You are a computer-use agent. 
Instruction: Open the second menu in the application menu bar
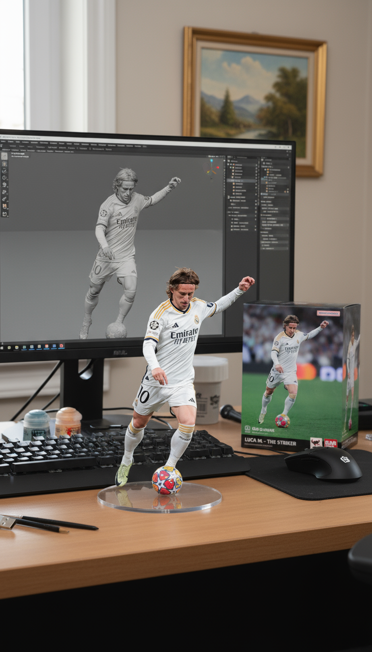tap(10, 142)
